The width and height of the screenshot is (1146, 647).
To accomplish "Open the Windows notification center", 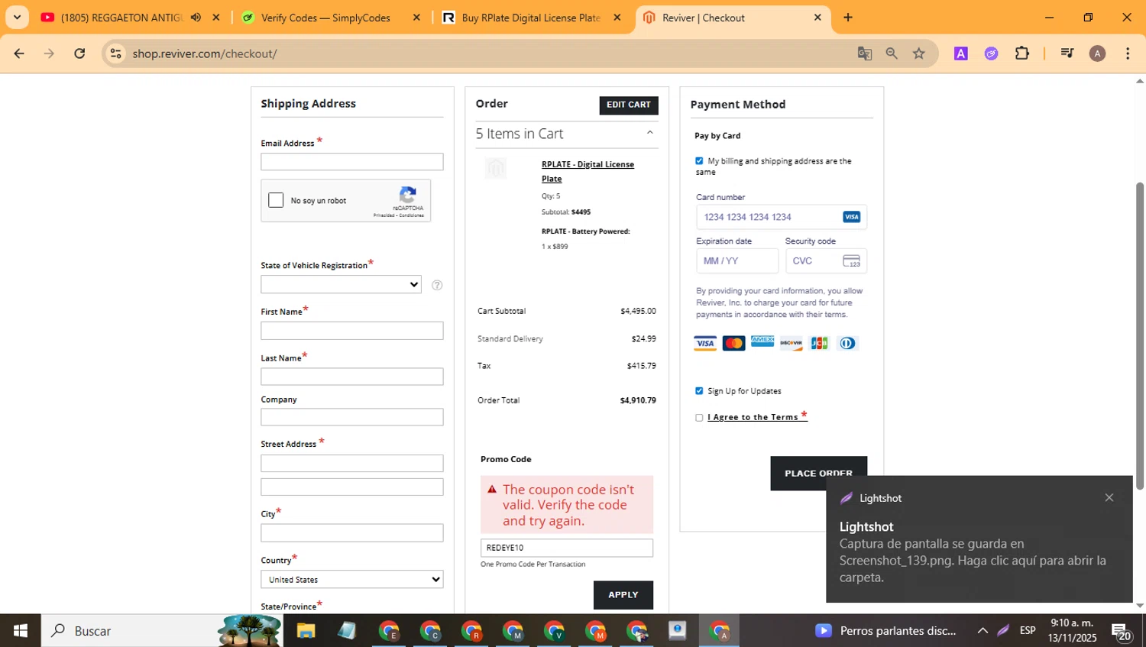I will [1121, 632].
